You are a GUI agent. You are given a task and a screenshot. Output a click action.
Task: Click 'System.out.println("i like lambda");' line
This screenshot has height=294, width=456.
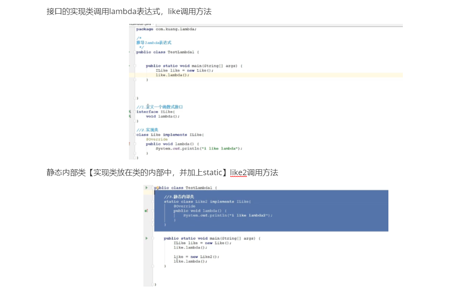[199, 149]
